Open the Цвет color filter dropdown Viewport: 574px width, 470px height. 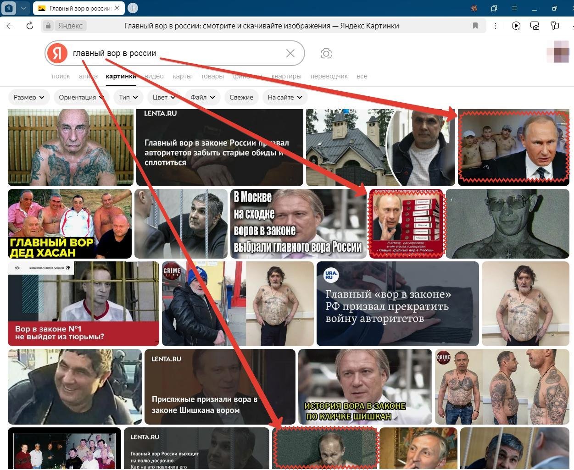click(164, 97)
